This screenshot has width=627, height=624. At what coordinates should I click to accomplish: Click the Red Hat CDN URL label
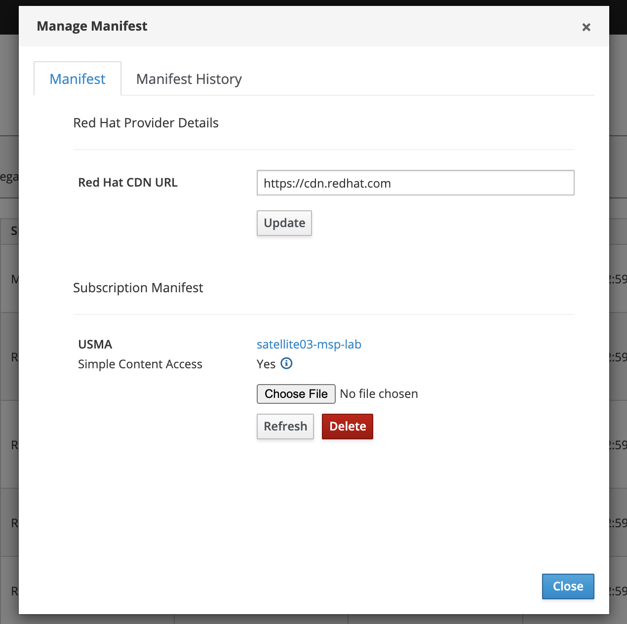(x=128, y=183)
